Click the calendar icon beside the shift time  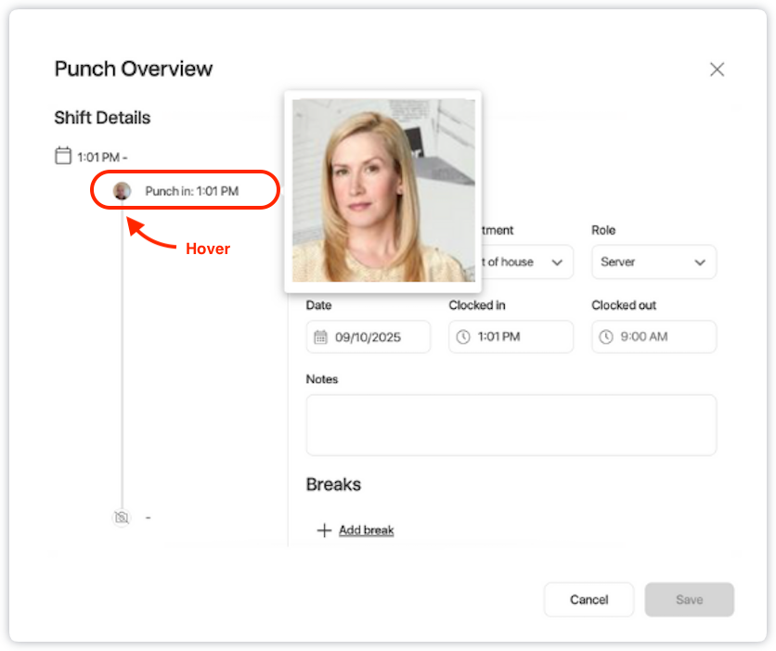pyautogui.click(x=63, y=156)
